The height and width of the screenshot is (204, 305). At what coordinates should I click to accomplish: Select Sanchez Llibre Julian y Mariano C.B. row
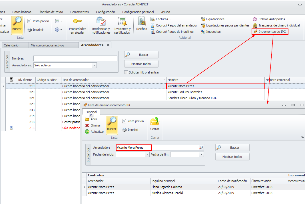[x=192, y=98]
